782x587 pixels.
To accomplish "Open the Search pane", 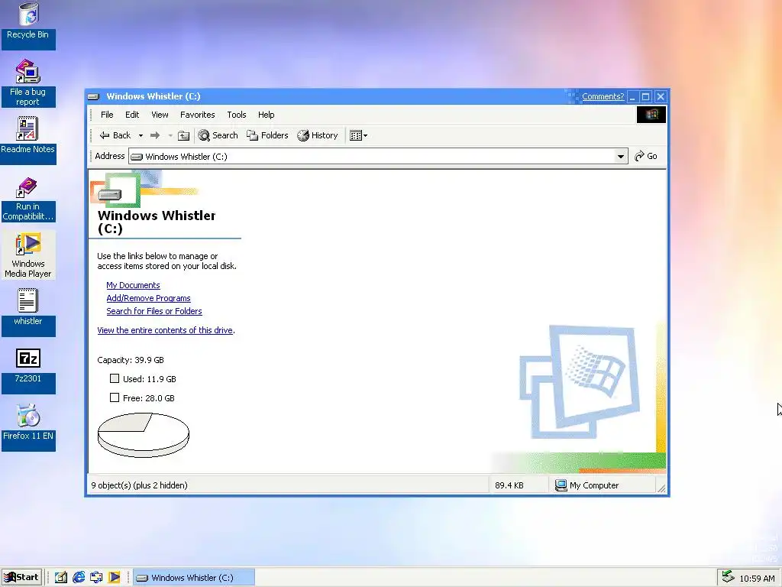I will (218, 135).
